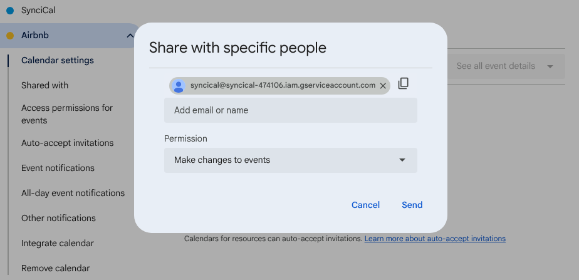Click the SynciCal blue calendar color dot
The width and height of the screenshot is (579, 280).
[x=10, y=10]
